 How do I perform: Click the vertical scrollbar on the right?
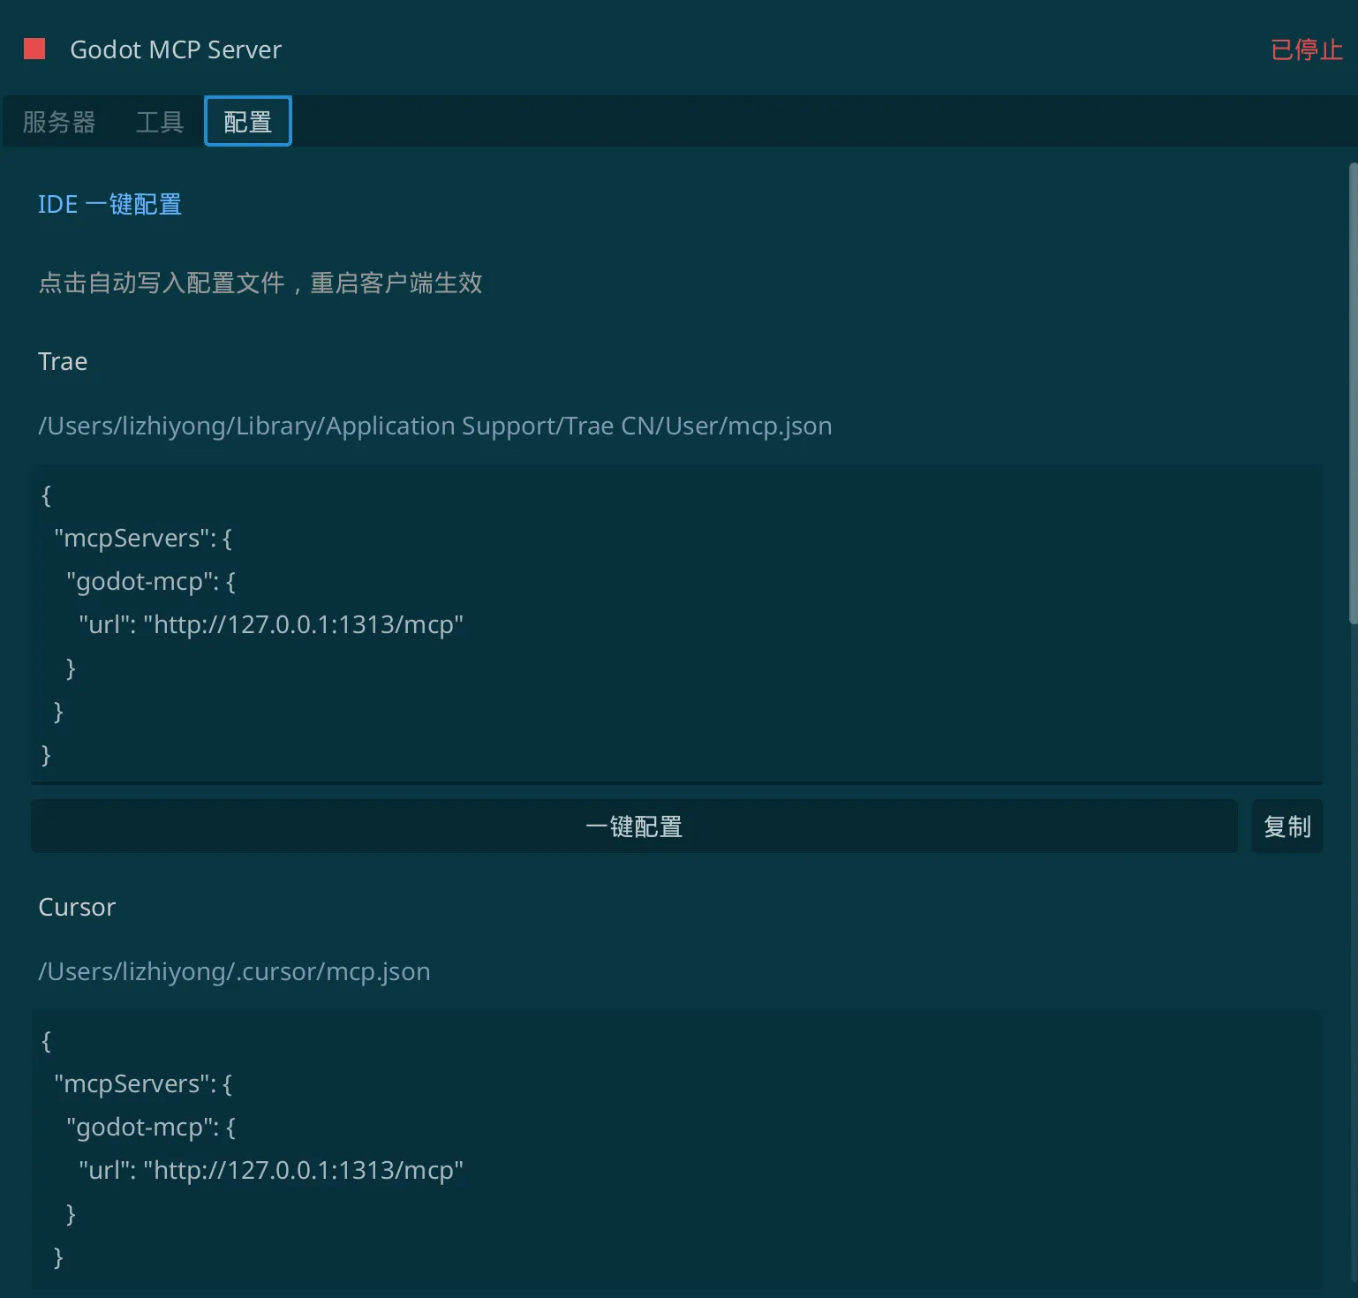(1353, 393)
